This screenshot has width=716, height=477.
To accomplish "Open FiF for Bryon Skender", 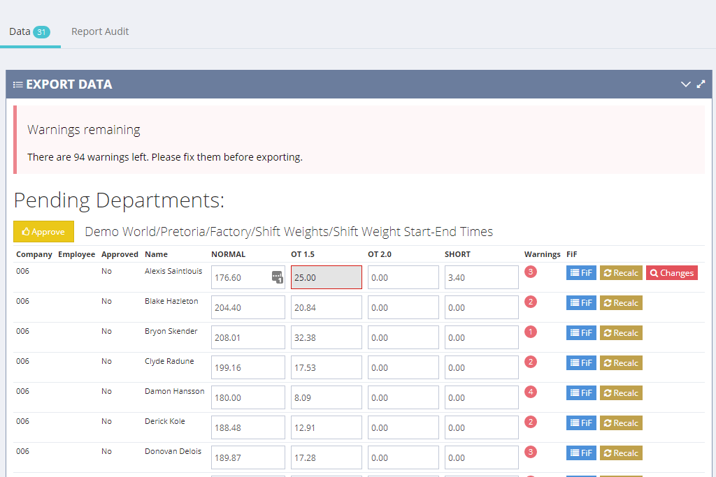I will point(581,333).
